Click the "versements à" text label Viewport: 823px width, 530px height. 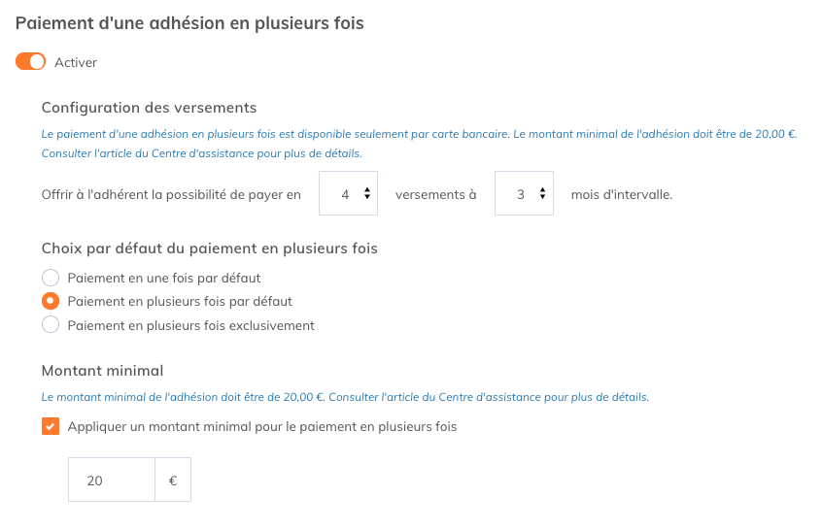(435, 194)
